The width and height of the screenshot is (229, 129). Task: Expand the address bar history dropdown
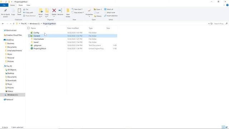pos(209,24)
